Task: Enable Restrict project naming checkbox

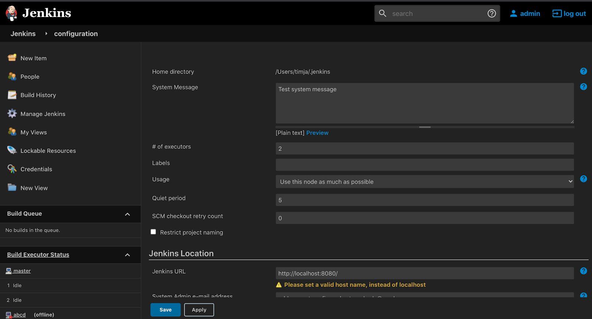Action: 153,232
